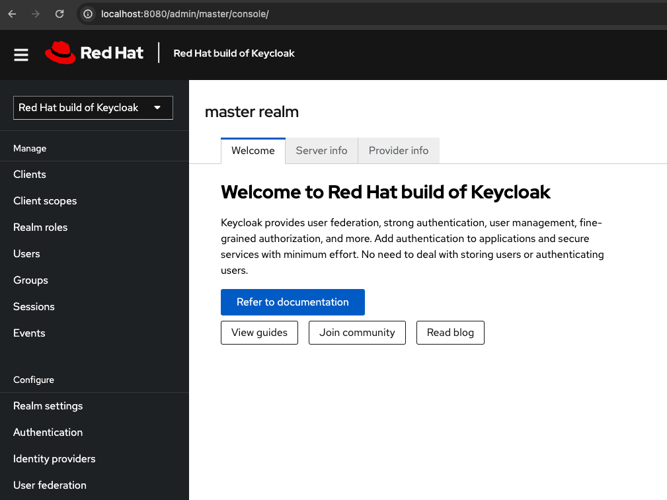The height and width of the screenshot is (500, 667).
Task: Select Realm settings in the sidebar
Action: point(48,405)
